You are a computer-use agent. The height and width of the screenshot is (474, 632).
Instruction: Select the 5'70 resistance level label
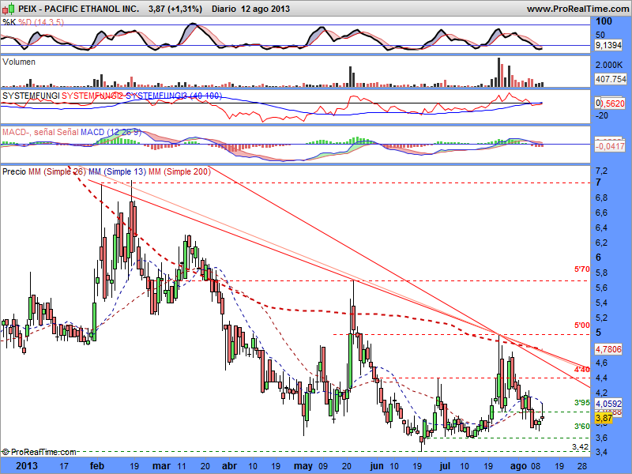coord(581,269)
